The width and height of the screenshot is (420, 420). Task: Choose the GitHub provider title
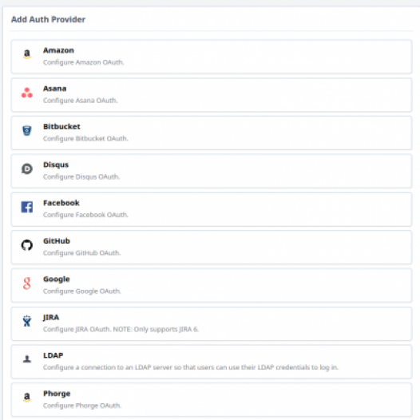tap(57, 241)
